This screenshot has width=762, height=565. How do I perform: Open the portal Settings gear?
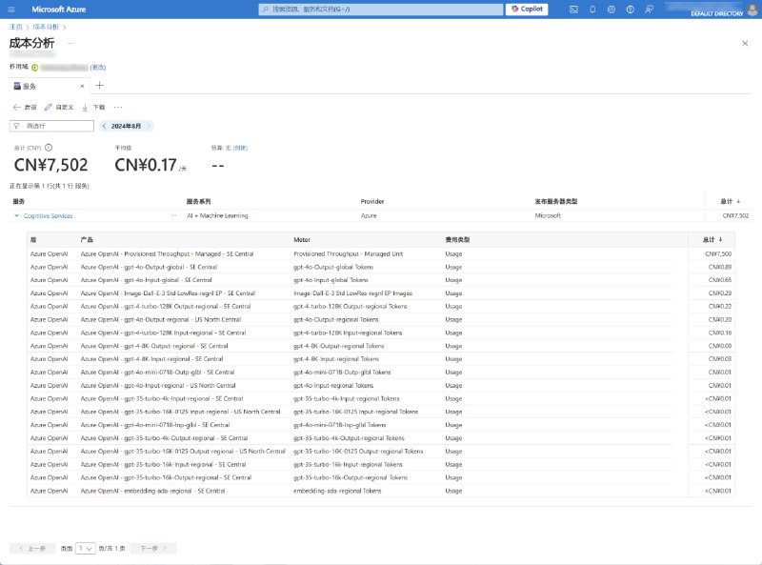[x=612, y=9]
